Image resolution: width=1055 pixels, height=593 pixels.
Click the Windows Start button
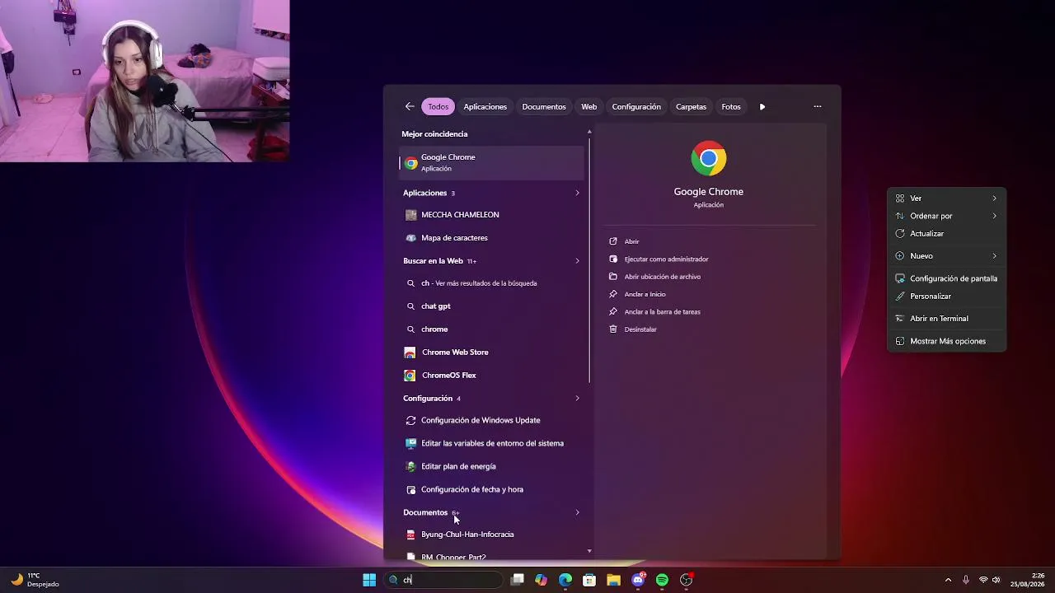pyautogui.click(x=369, y=580)
